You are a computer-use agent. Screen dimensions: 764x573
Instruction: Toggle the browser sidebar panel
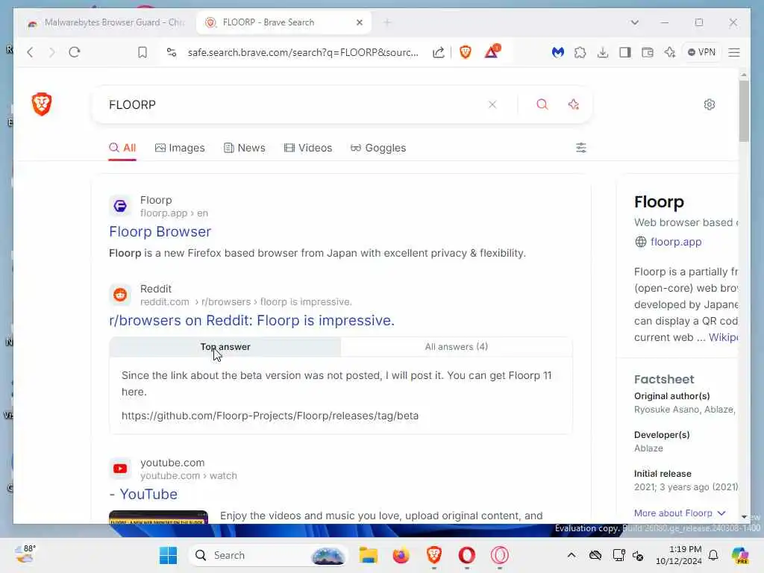point(625,52)
